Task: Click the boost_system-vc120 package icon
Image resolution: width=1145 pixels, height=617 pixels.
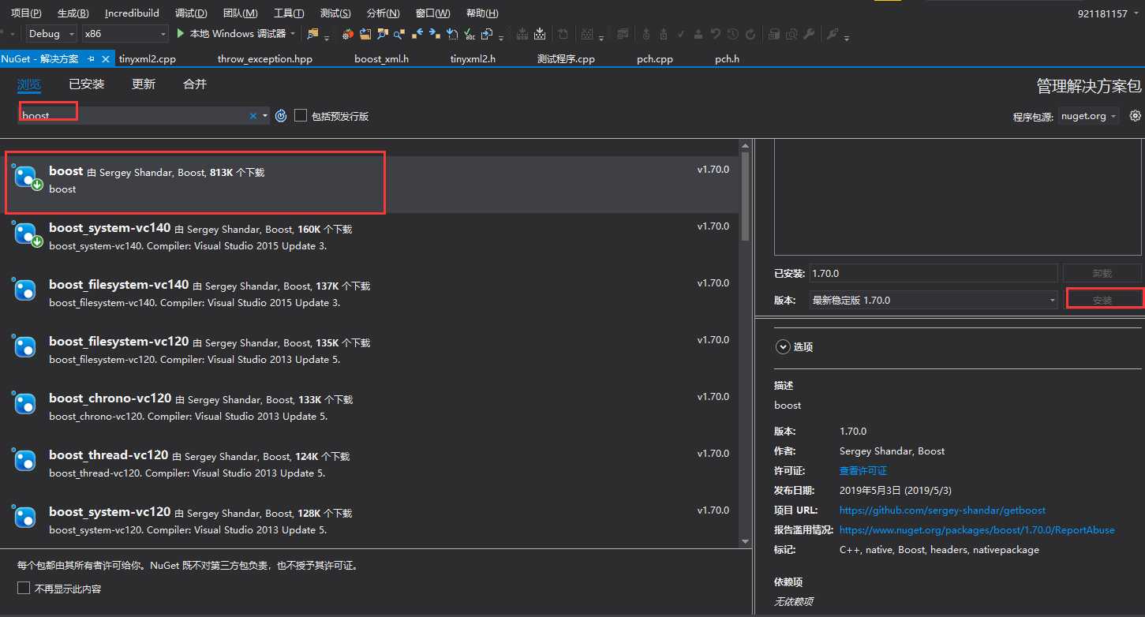Action: (x=25, y=518)
